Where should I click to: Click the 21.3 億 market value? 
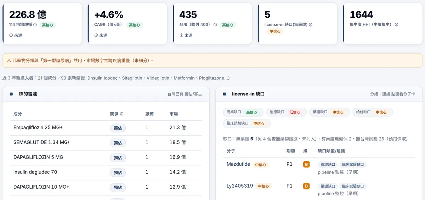coord(178,127)
